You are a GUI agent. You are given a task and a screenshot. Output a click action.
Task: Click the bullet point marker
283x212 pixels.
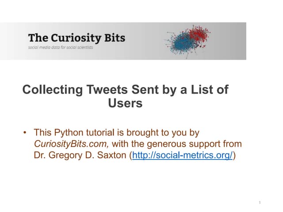point(26,132)
